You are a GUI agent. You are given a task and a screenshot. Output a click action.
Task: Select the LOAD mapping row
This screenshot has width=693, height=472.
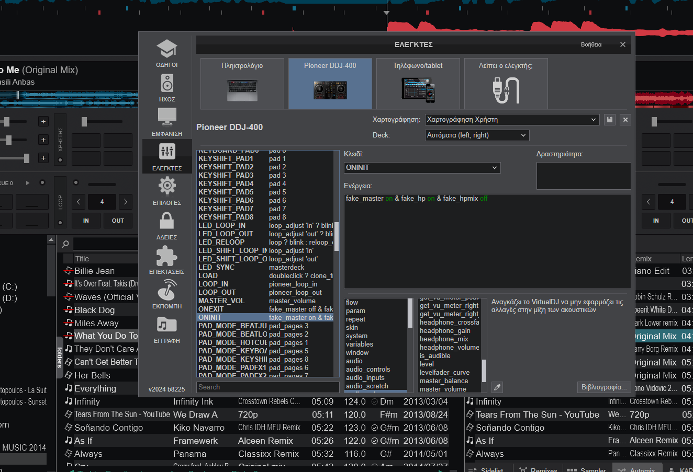(x=265, y=275)
